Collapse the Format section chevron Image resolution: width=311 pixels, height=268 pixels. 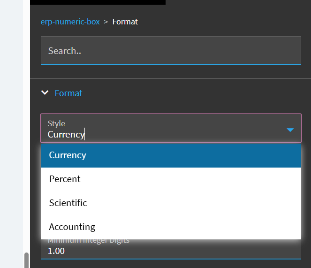[45, 93]
